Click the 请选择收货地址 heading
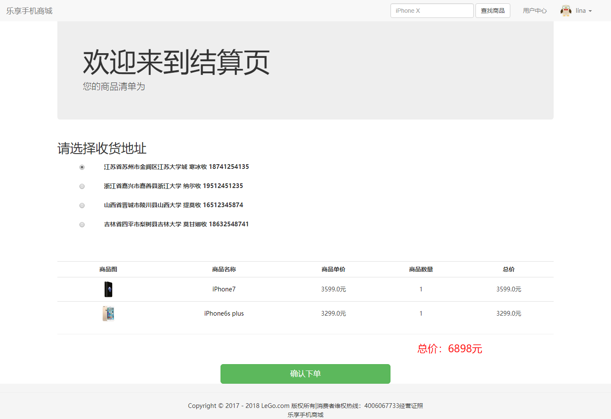The image size is (611, 419). (102, 148)
